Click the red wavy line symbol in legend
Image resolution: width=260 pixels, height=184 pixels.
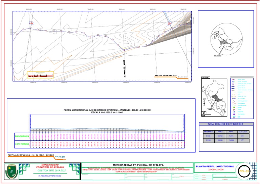(x=234, y=103)
